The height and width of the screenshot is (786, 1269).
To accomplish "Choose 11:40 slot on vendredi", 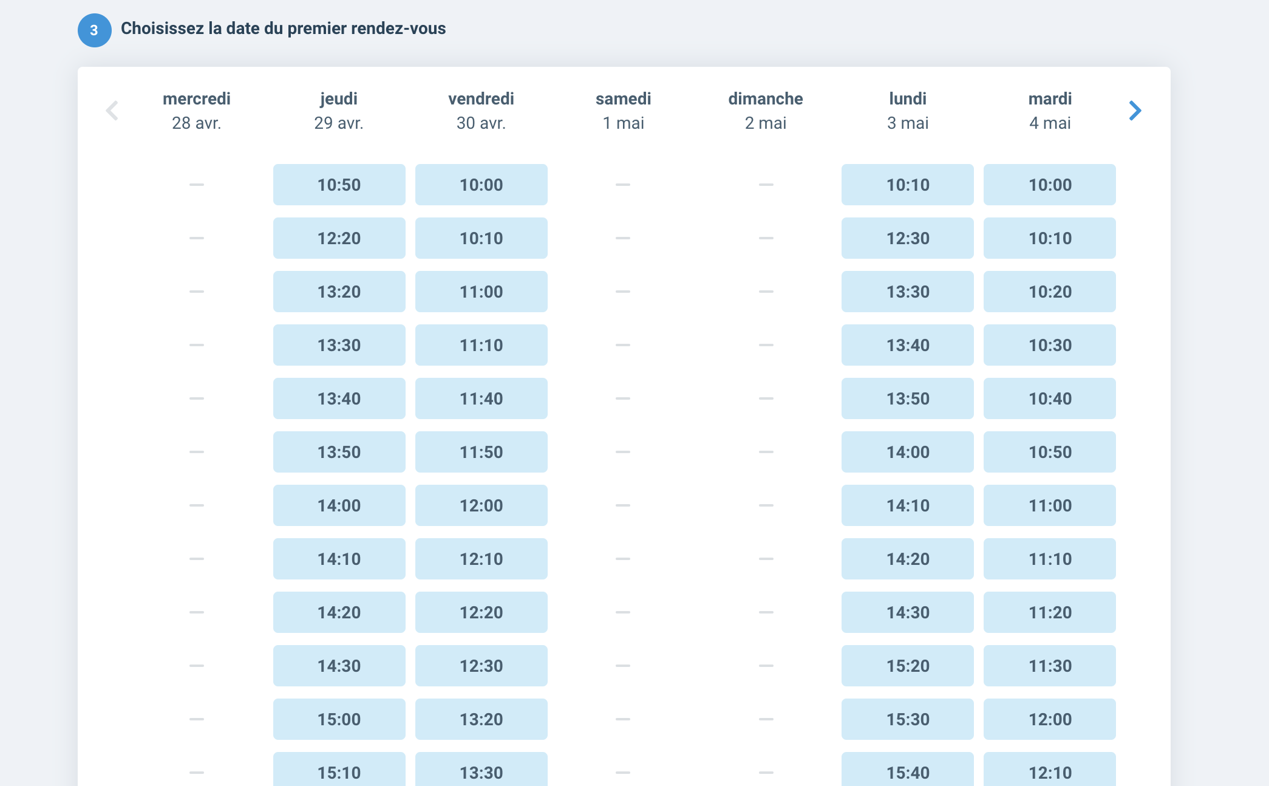I will [x=481, y=398].
